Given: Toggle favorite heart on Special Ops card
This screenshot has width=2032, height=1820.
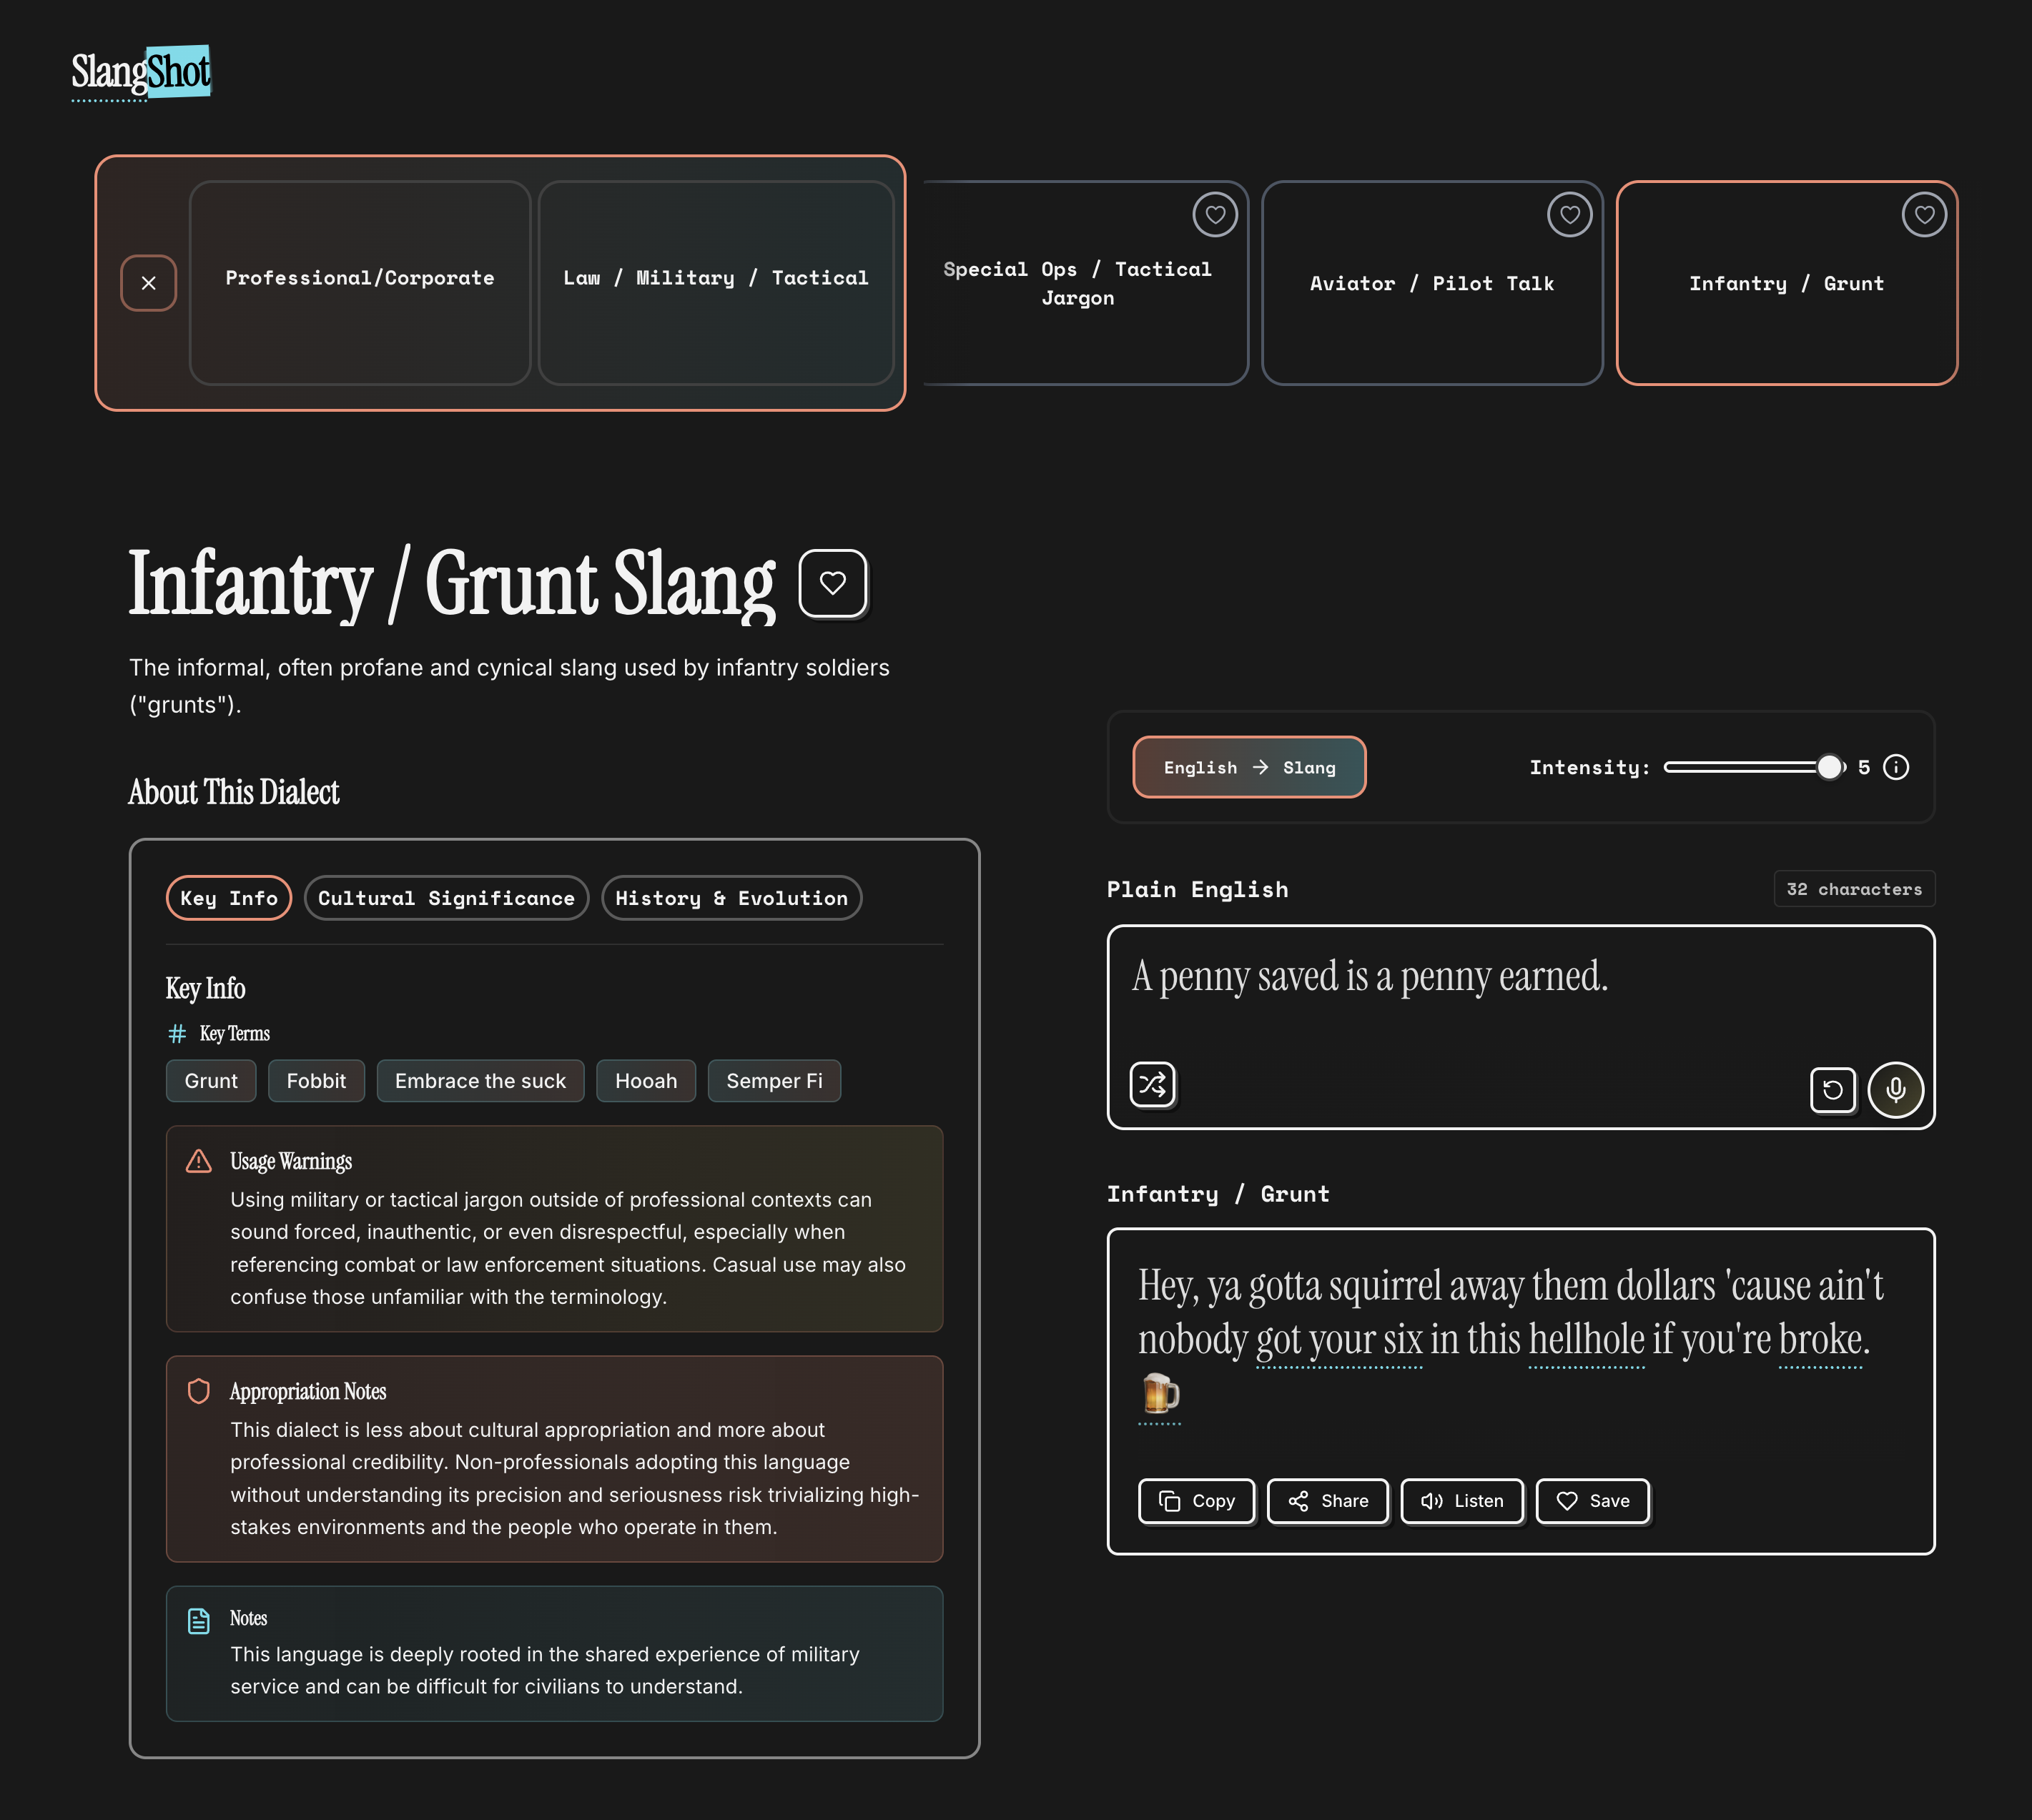Looking at the screenshot, I should click(1214, 214).
